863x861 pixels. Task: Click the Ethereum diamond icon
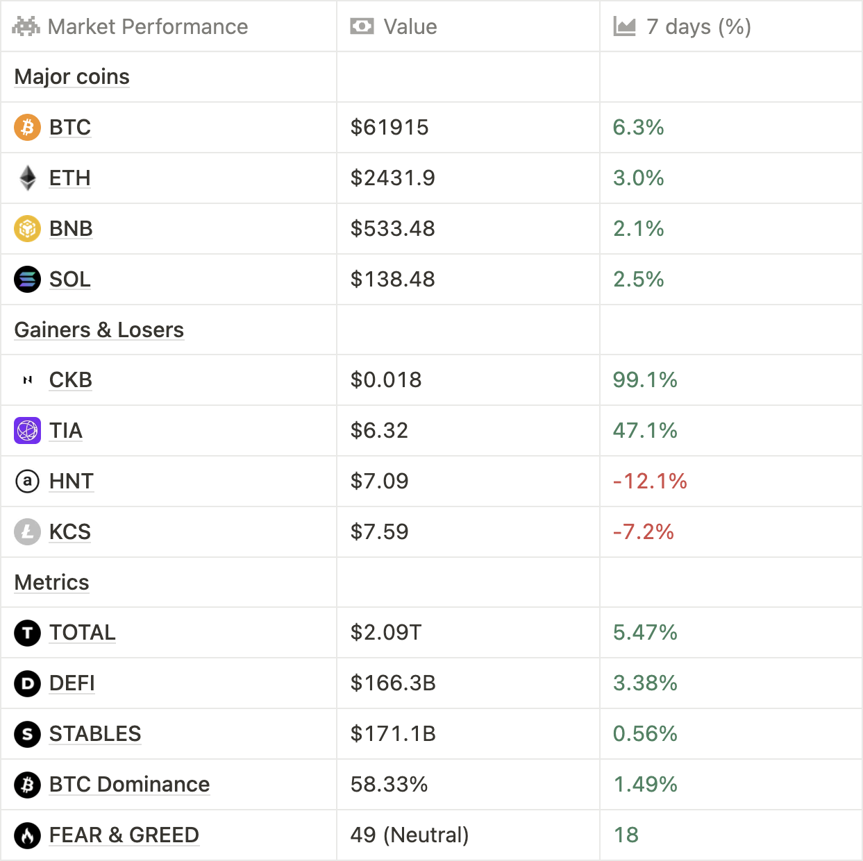pyautogui.click(x=28, y=178)
